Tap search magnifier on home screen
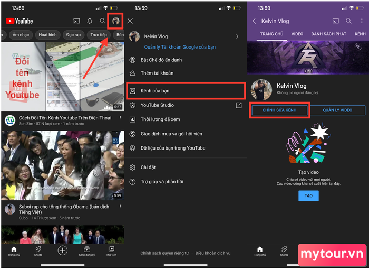The image size is (369, 270). click(x=102, y=21)
